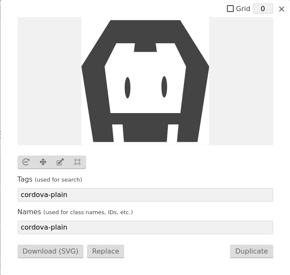
Task: Close the icon edit dialog
Action: (x=281, y=9)
